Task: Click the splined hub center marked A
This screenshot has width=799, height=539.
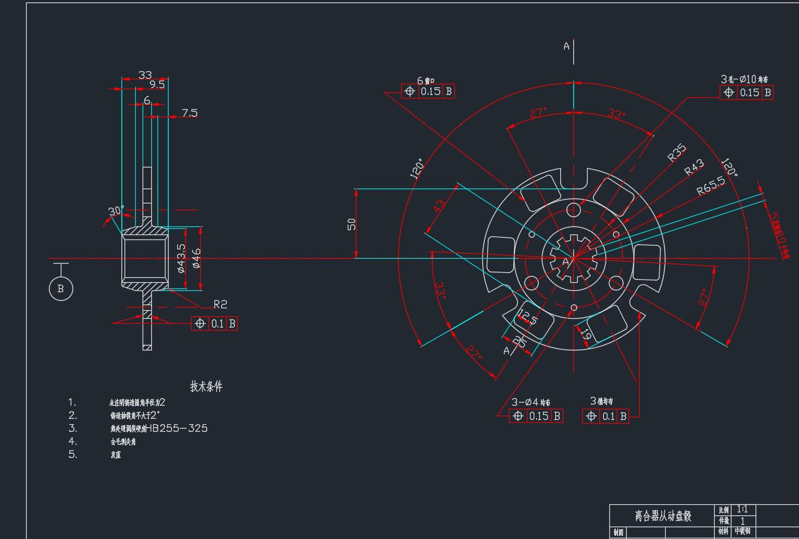Action: (565, 262)
